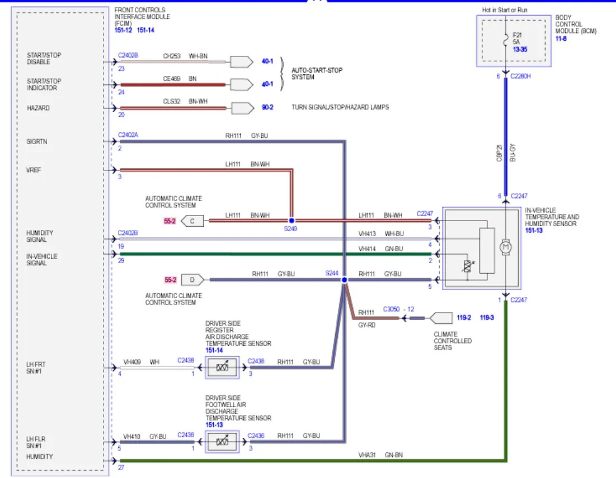Click wire color label GY-RD

coord(367,325)
